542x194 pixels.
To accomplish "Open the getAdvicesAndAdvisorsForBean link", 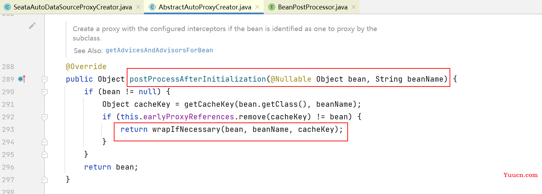I will coord(159,50).
